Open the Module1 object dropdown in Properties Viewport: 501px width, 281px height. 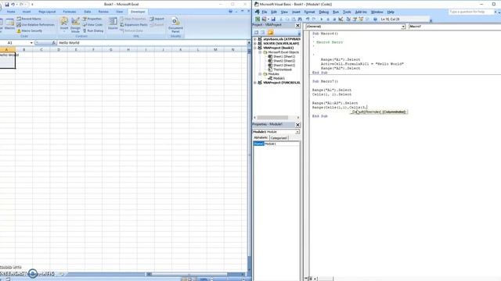297,132
